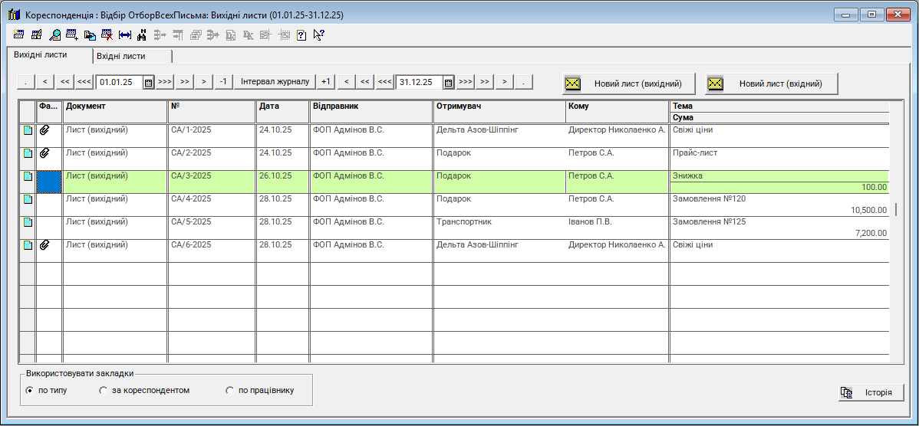Screen dimensions: 919x426
Task: Click the view record magnifier icon
Action: point(54,34)
